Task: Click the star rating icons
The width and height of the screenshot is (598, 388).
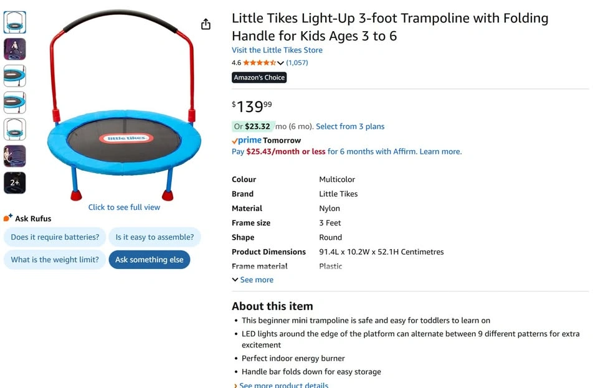Action: 260,62
